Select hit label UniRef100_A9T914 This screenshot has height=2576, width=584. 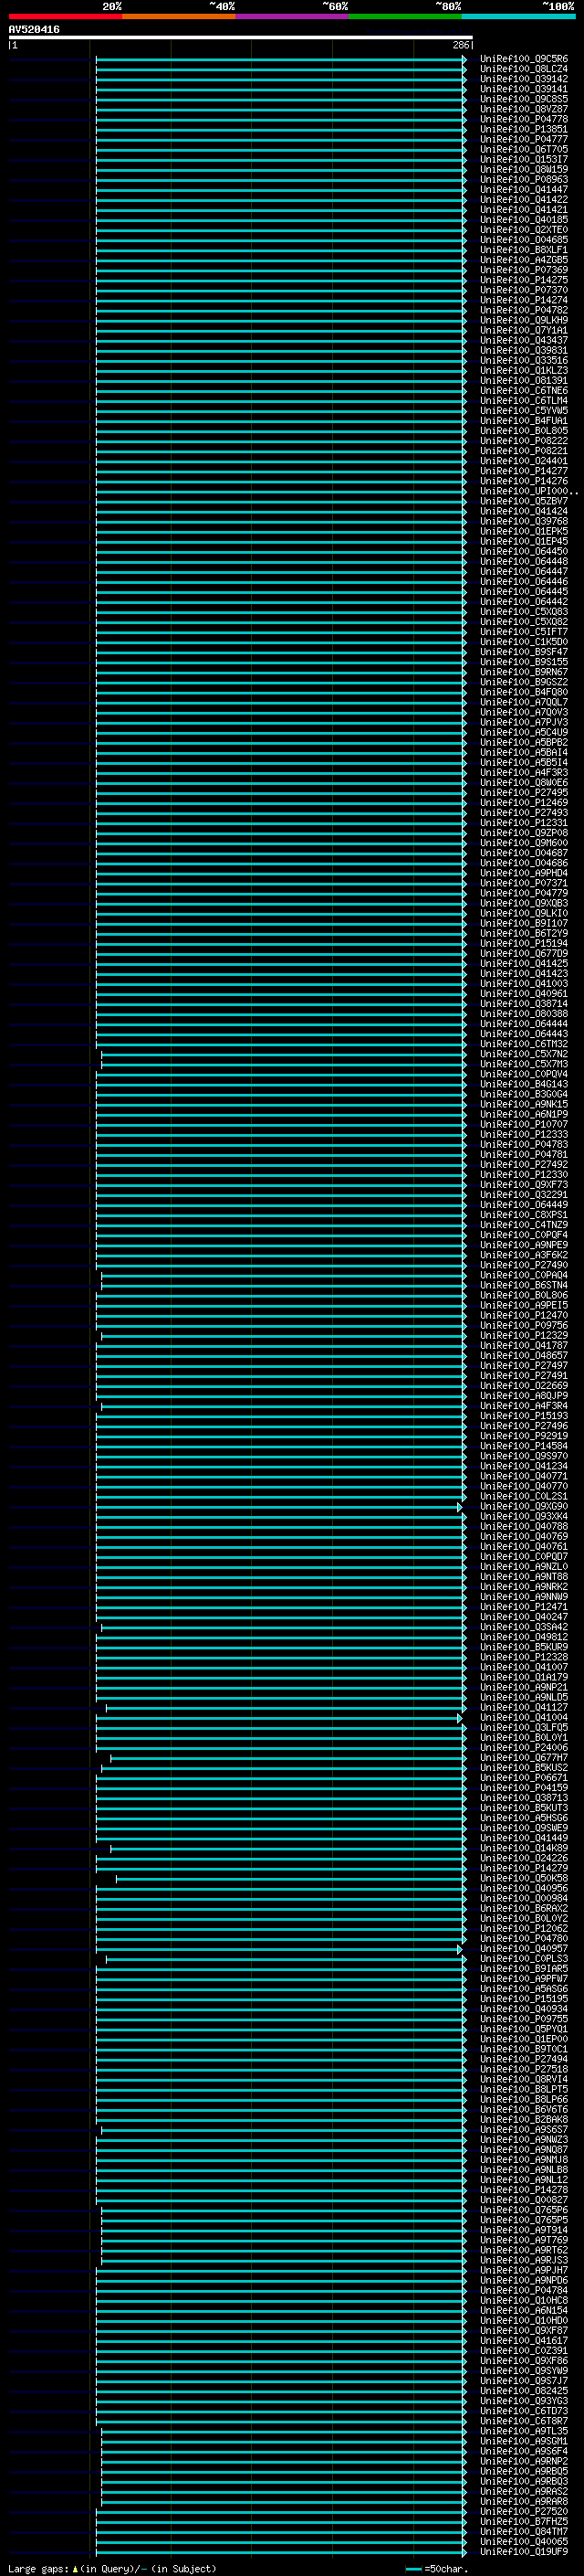(x=523, y=2230)
